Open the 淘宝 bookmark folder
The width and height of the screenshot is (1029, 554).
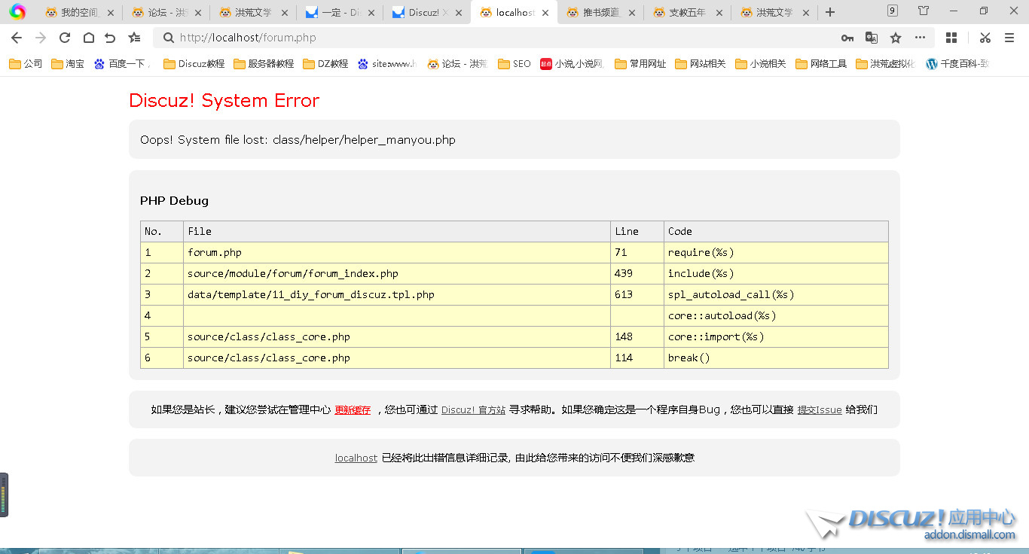[68, 64]
